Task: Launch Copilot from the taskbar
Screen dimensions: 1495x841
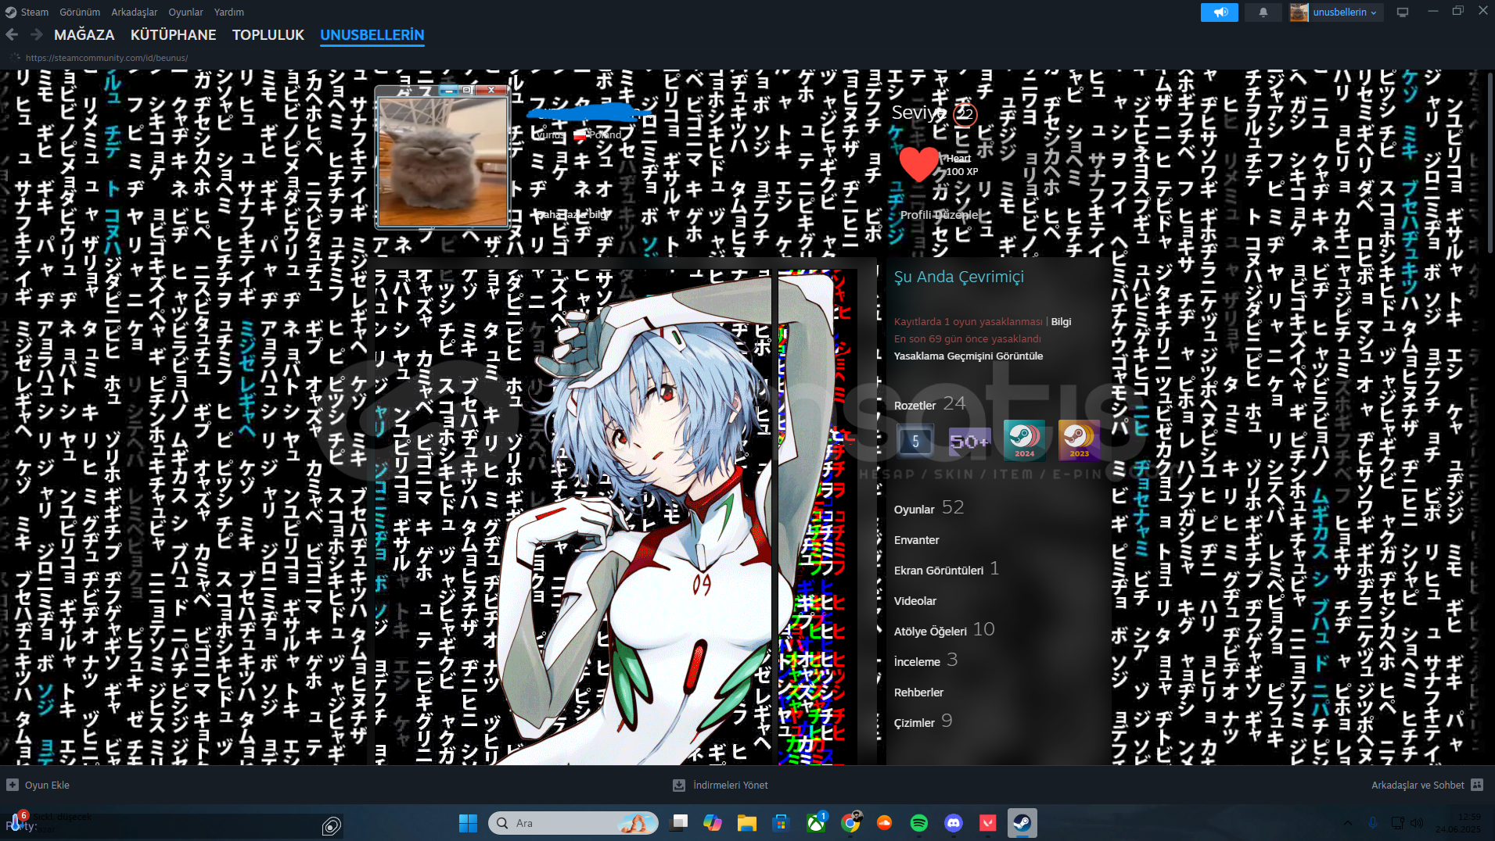Action: click(x=713, y=823)
